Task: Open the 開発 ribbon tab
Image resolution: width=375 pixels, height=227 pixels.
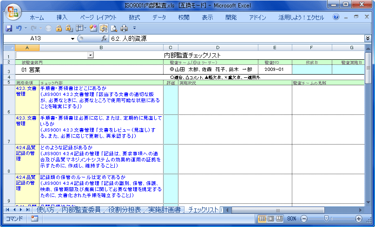Action: pos(231,18)
